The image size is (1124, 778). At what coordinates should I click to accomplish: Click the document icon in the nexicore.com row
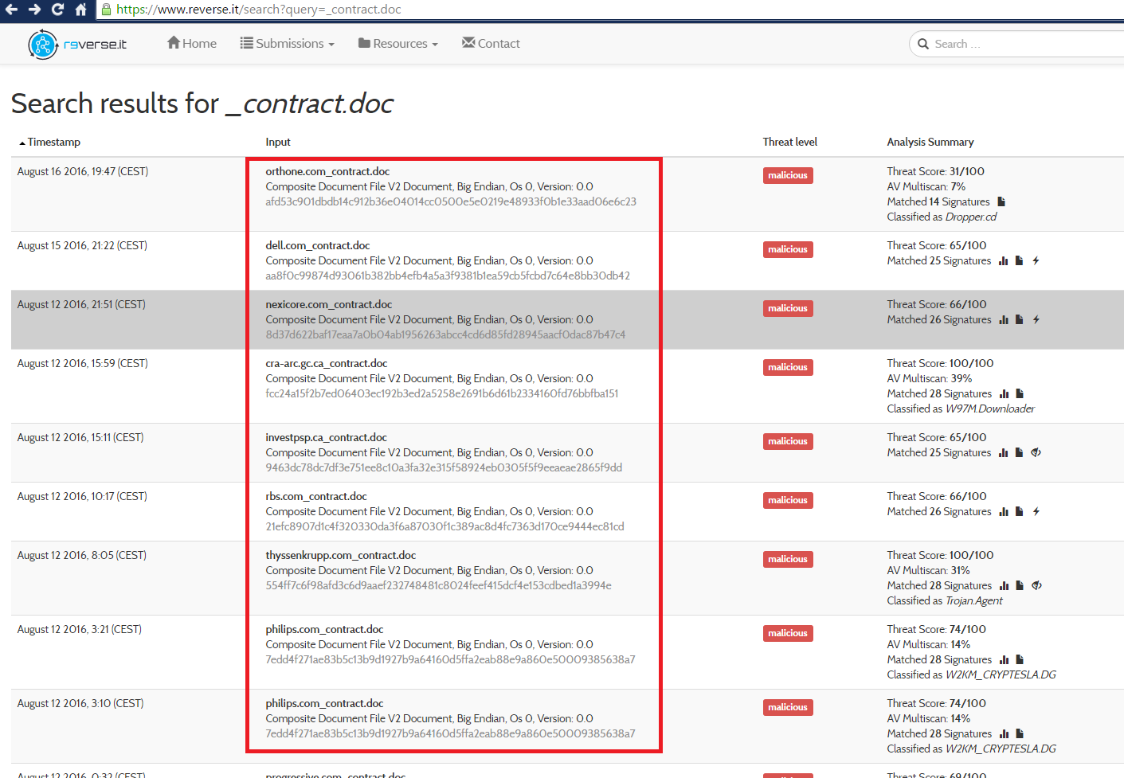[1019, 319]
